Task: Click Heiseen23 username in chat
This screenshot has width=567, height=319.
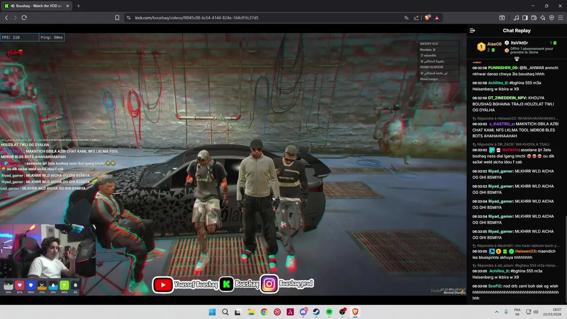Action: (525, 251)
